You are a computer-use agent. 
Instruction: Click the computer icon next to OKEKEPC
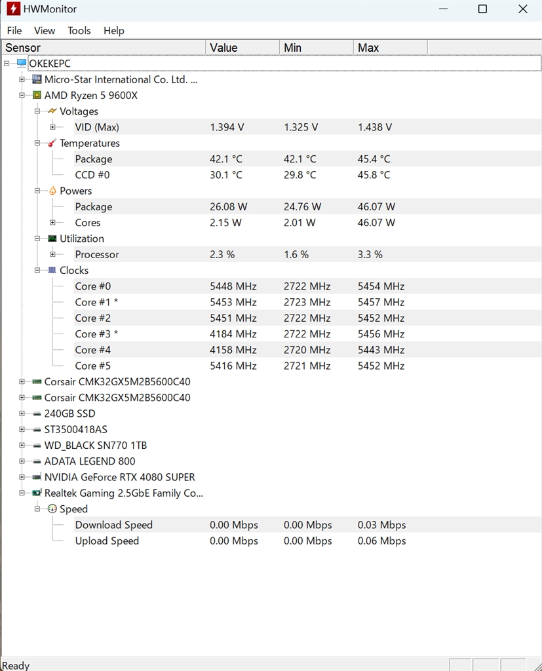click(x=22, y=64)
